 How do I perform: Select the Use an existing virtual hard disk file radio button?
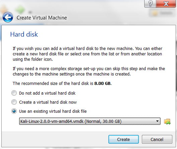[14, 111]
